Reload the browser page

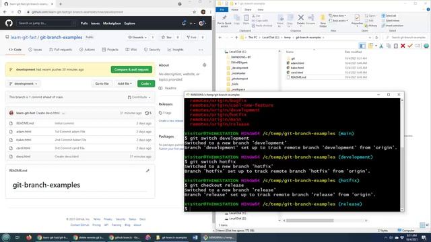(20, 12)
